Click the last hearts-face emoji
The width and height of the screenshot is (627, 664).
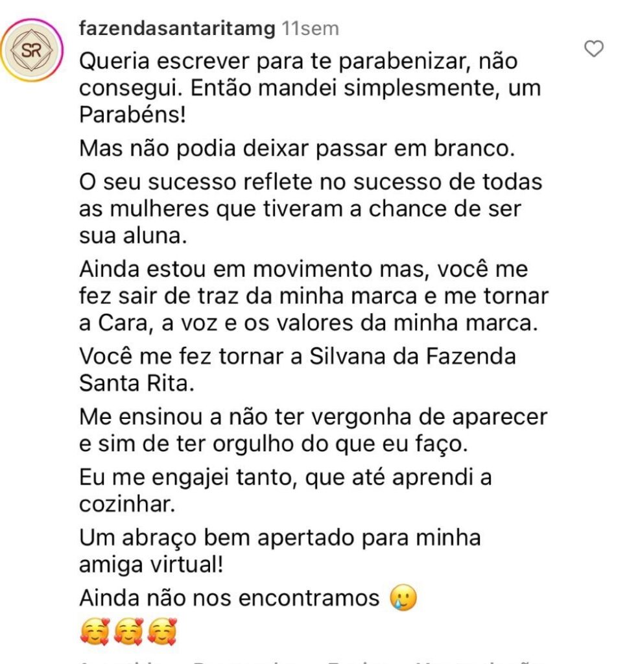tap(162, 632)
